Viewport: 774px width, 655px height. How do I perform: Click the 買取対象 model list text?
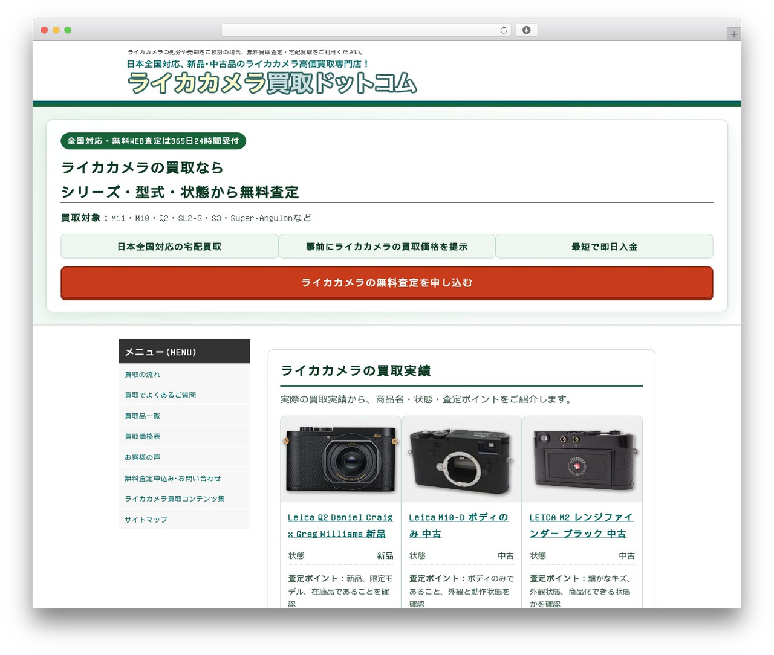click(186, 218)
